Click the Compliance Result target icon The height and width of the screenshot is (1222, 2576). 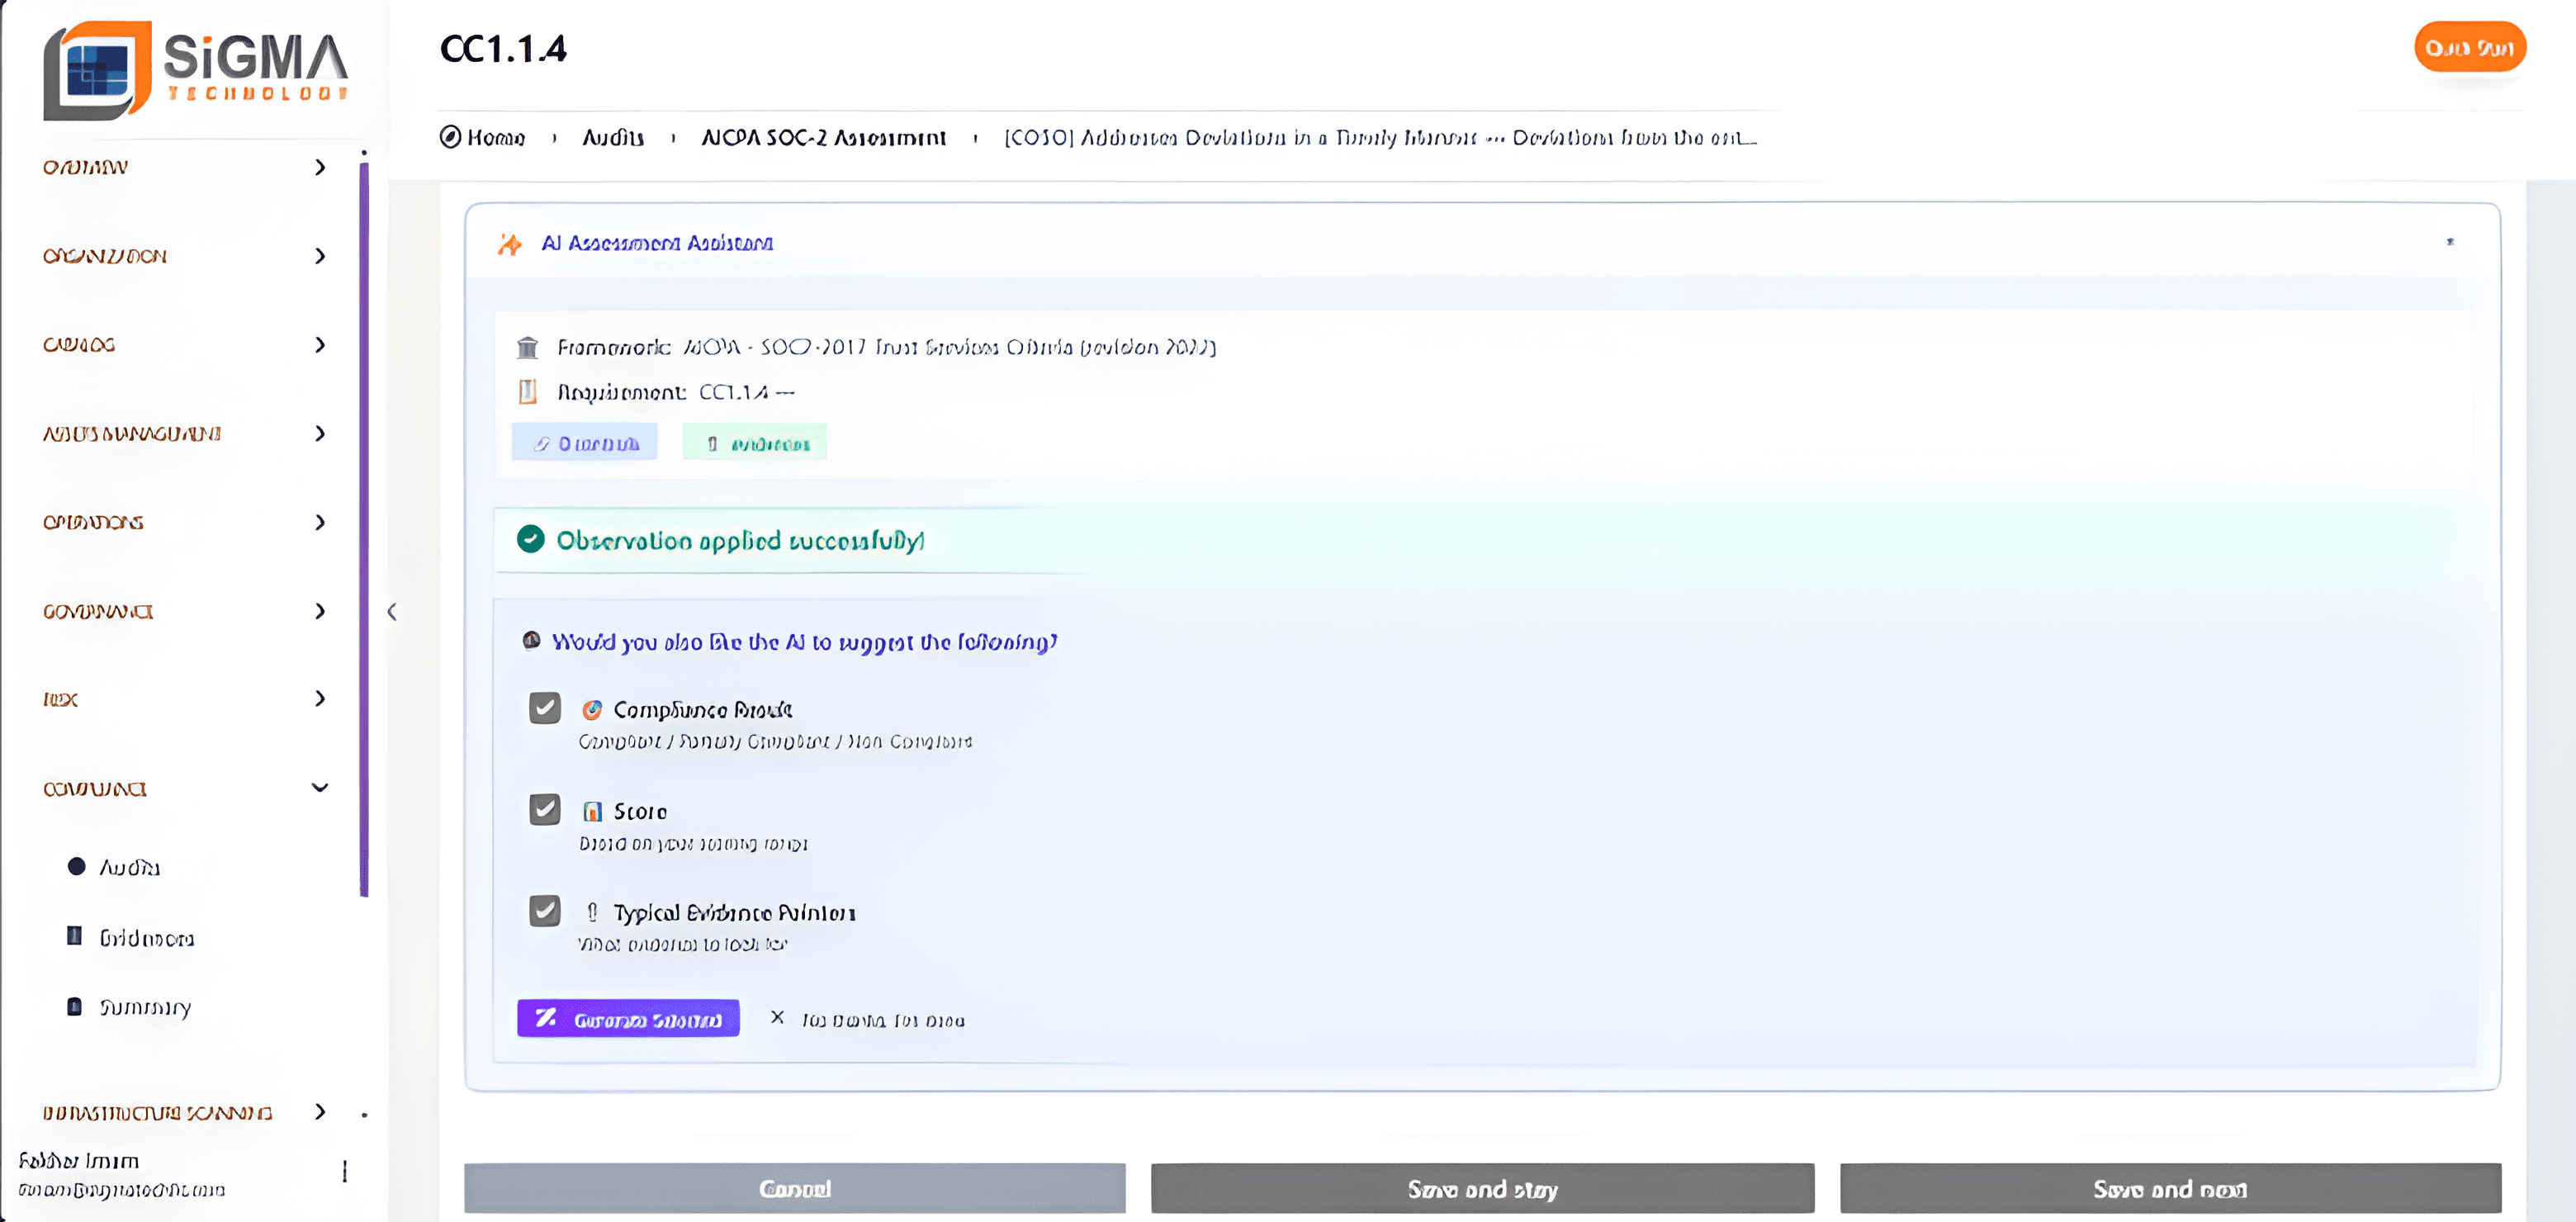click(592, 709)
